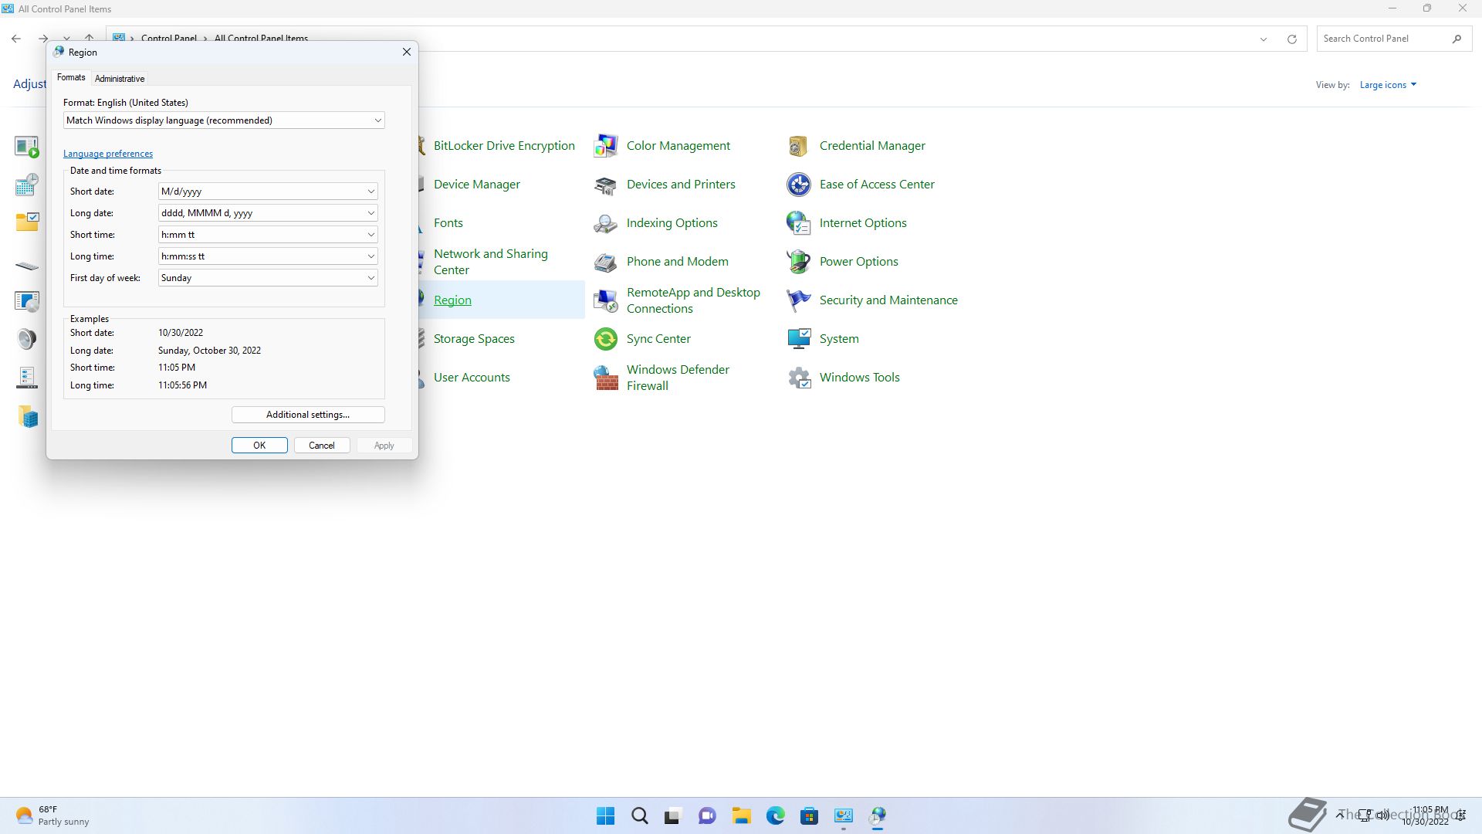Expand the address bar history chevron
Viewport: 1482px width, 834px height.
click(1264, 39)
